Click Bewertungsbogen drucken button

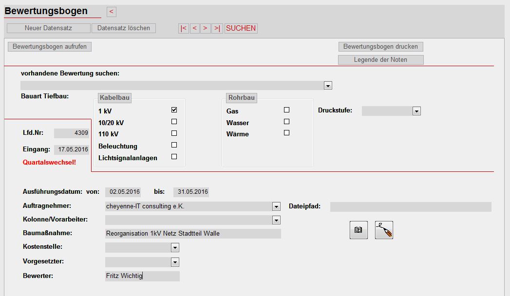coord(380,47)
